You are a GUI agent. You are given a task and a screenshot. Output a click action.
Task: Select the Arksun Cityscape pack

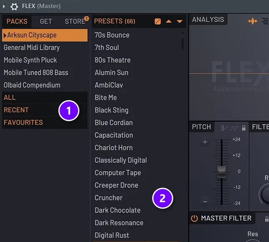pyautogui.click(x=45, y=35)
